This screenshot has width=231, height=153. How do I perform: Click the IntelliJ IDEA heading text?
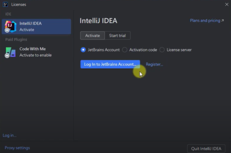99,21
